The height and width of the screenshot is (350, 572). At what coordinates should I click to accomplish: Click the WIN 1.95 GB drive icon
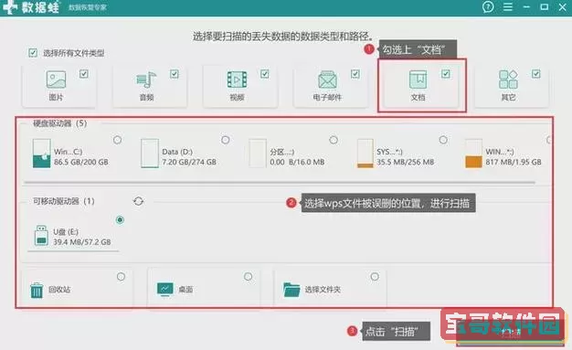[x=473, y=154]
